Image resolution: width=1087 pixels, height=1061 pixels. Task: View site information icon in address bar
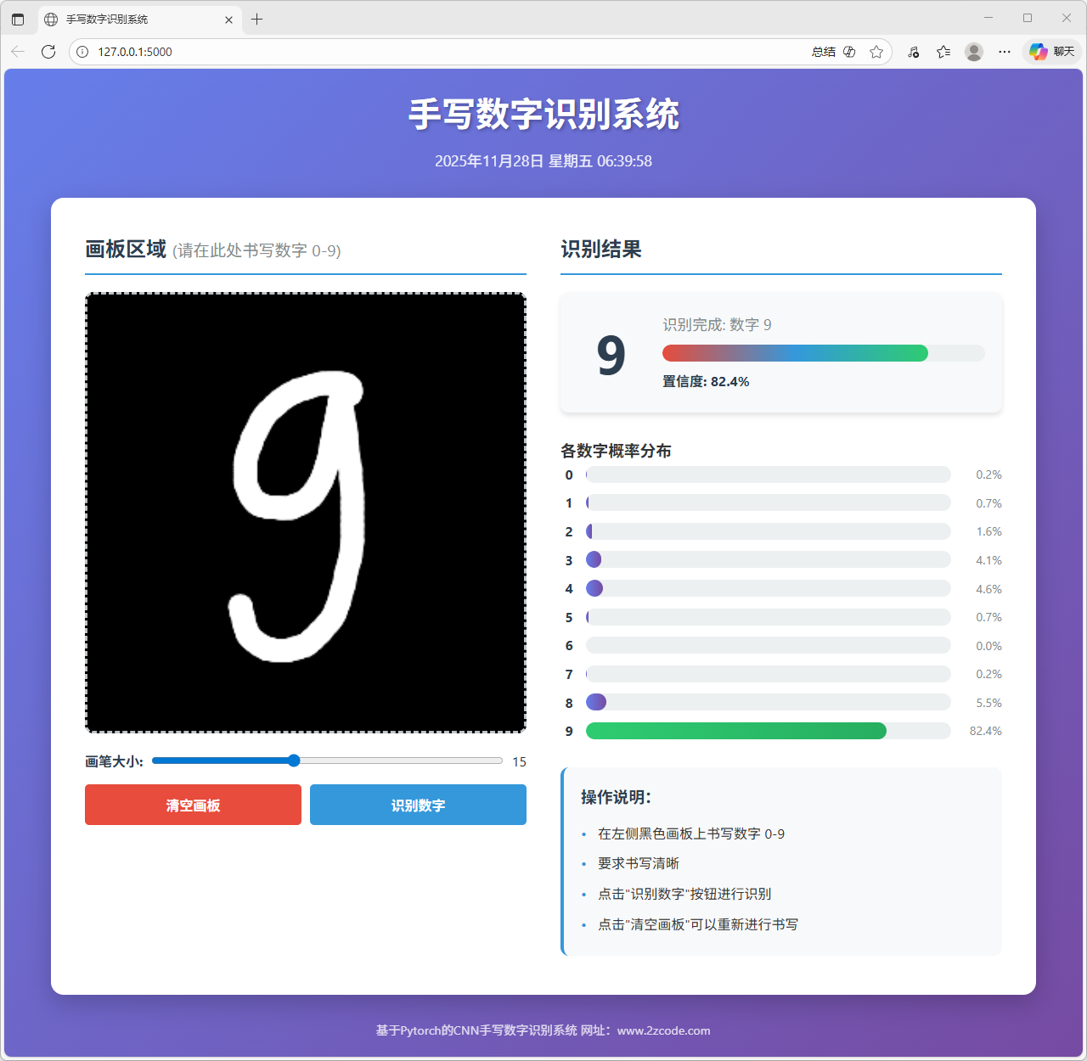pyautogui.click(x=82, y=52)
